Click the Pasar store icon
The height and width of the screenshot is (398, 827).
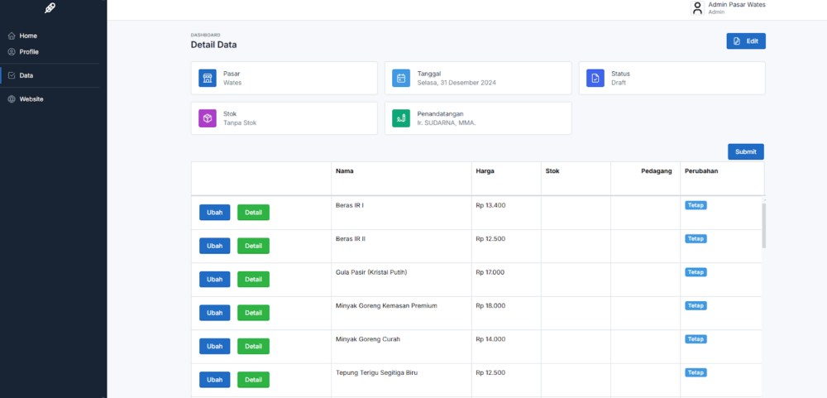point(208,78)
